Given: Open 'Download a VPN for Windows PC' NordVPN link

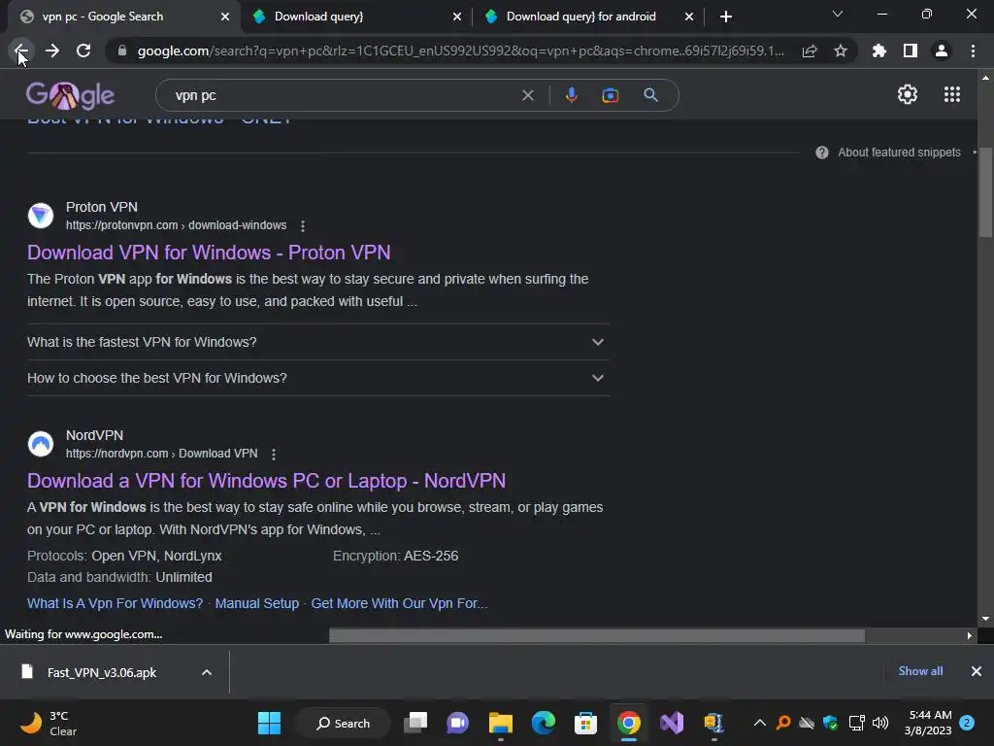Looking at the screenshot, I should [x=266, y=481].
